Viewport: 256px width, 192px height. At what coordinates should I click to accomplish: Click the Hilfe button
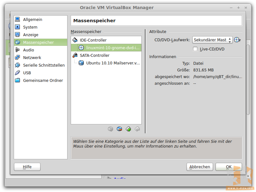(x=27, y=167)
